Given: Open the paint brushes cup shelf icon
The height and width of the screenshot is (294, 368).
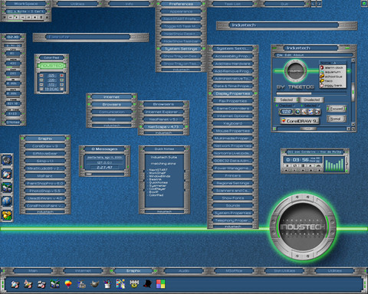Looking at the screenshot, I should [107, 283].
